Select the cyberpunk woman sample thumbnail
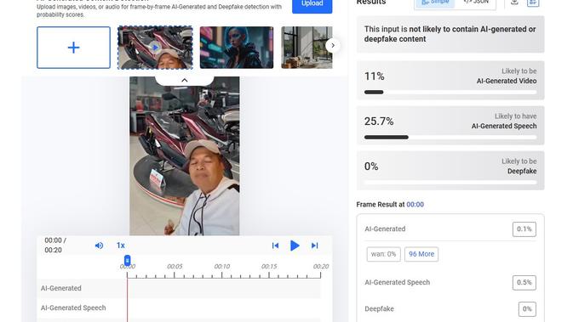573x322 pixels. coord(237,48)
